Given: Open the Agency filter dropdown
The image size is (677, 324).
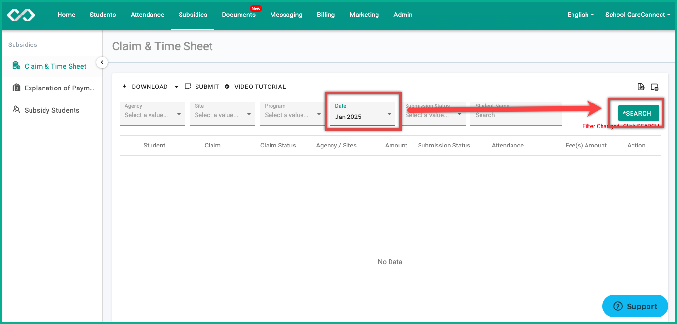Looking at the screenshot, I should click(x=152, y=113).
